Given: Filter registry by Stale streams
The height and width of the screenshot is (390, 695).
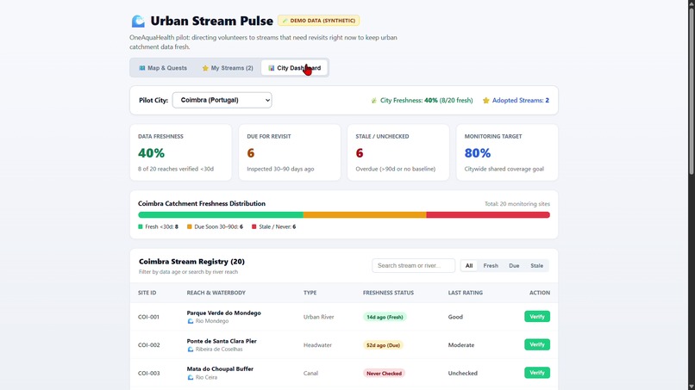Looking at the screenshot, I should (536, 266).
